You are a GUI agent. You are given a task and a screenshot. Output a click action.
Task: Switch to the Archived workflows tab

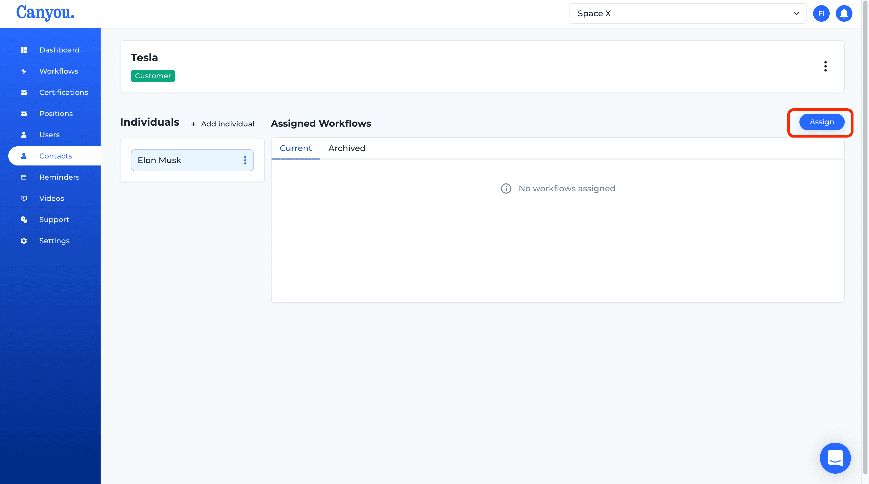[346, 148]
